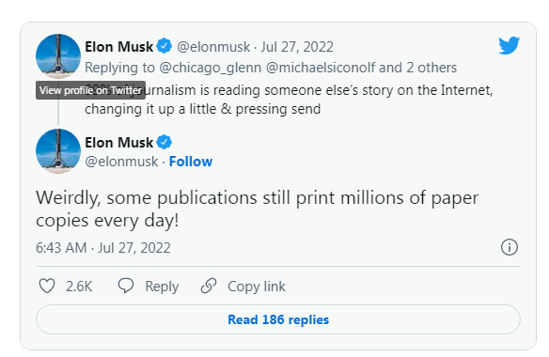The height and width of the screenshot is (357, 549).
Task: Click the copy link chain icon
Action: point(209,286)
